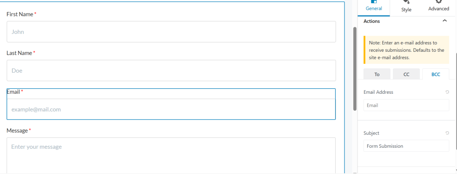Click the Message text area
Viewport: 457px width, 175px height.
(x=171, y=156)
